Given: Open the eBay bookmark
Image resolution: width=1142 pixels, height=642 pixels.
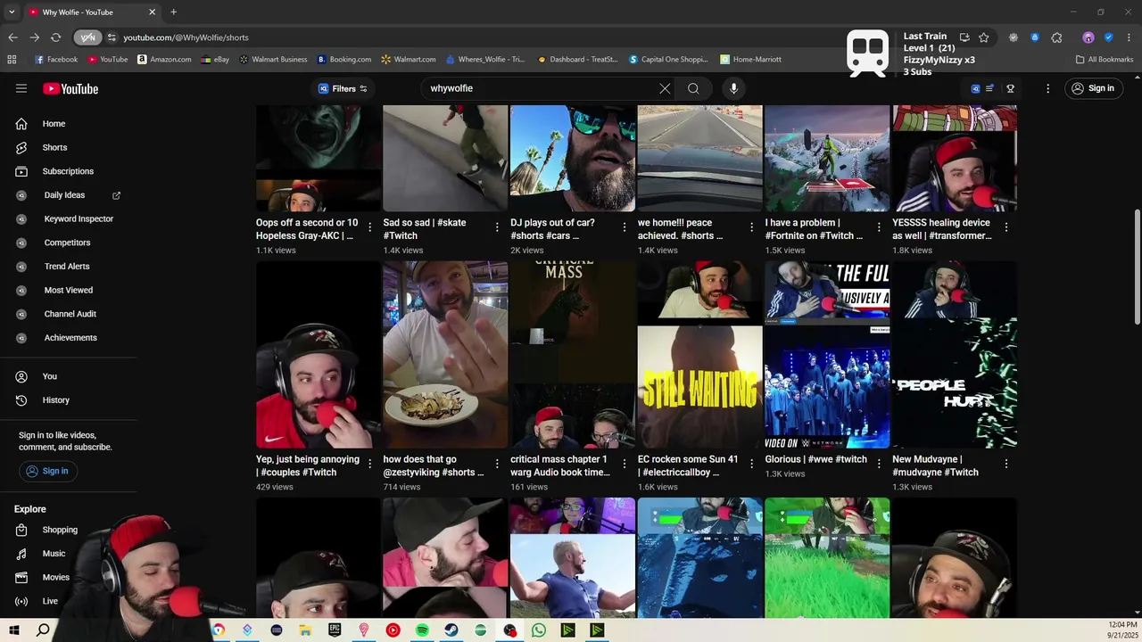Looking at the screenshot, I should pos(215,59).
